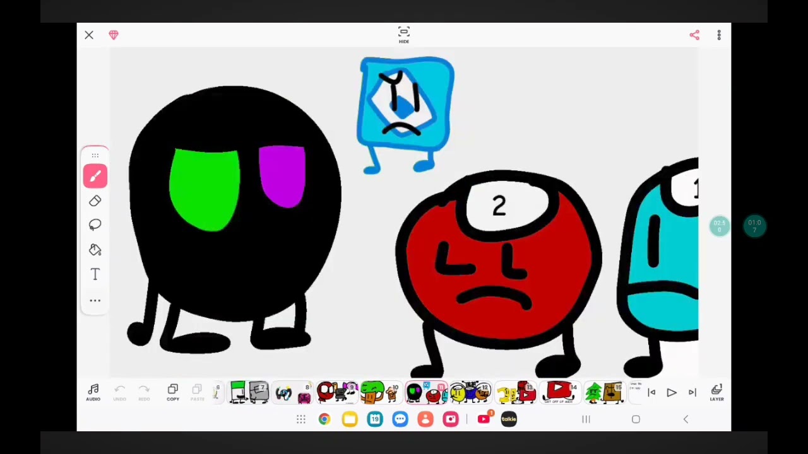The height and width of the screenshot is (454, 808).
Task: Jump to frame 13 thumbnail
Action: coord(514,392)
